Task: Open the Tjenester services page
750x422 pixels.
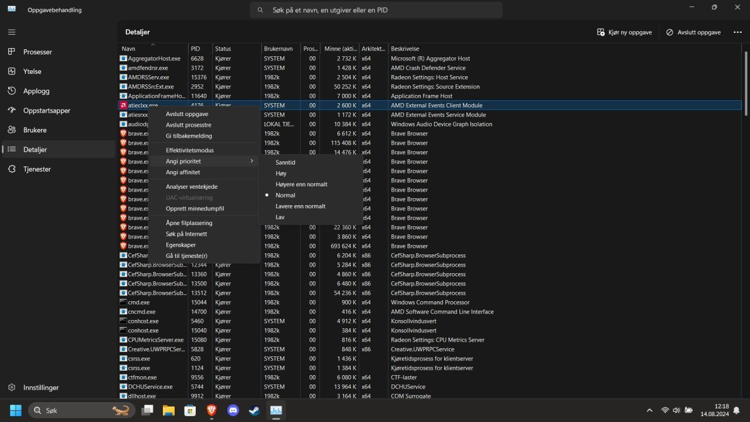Action: click(37, 169)
